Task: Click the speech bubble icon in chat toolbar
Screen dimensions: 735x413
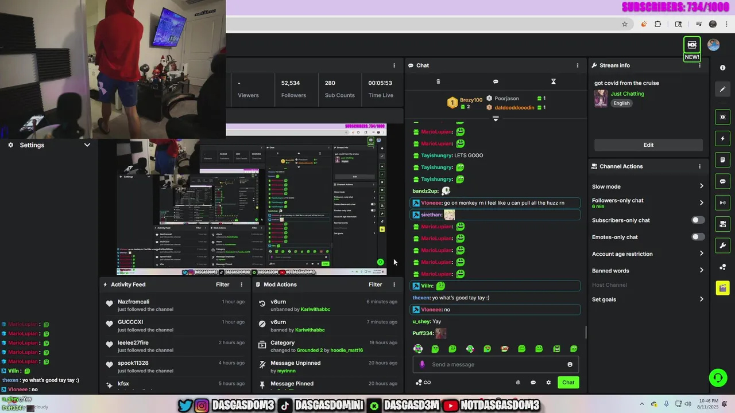Action: [x=496, y=81]
